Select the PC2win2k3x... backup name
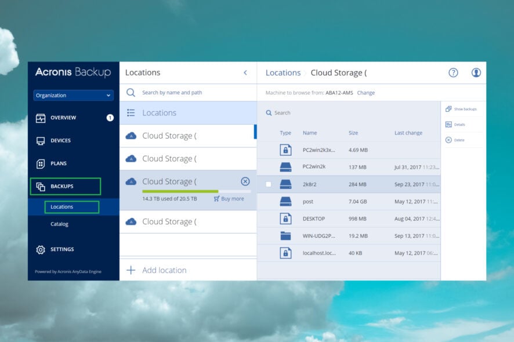The width and height of the screenshot is (514, 342). [x=319, y=150]
